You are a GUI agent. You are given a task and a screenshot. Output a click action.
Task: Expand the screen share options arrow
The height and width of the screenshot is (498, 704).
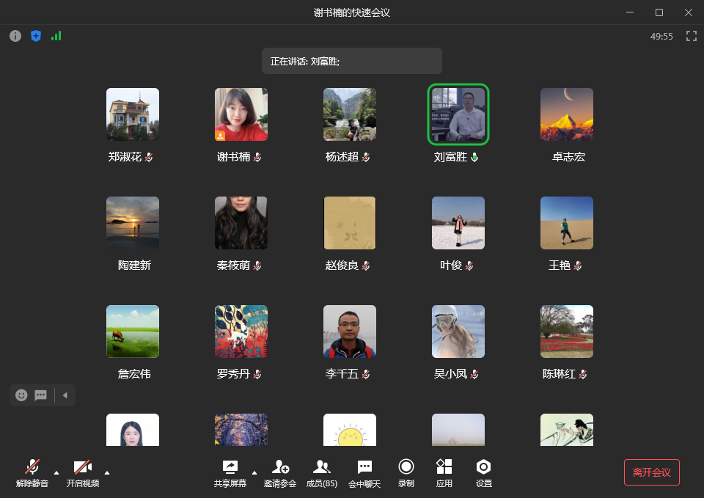click(x=254, y=473)
